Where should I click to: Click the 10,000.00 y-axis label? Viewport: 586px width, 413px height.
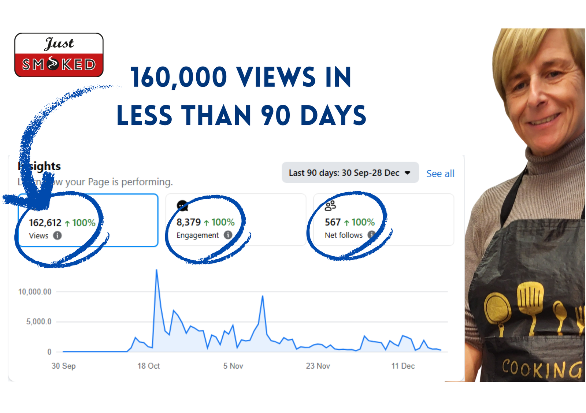[x=35, y=292]
